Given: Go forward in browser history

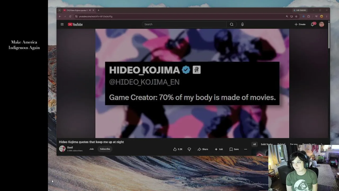Looking at the screenshot, I should click(x=65, y=16).
